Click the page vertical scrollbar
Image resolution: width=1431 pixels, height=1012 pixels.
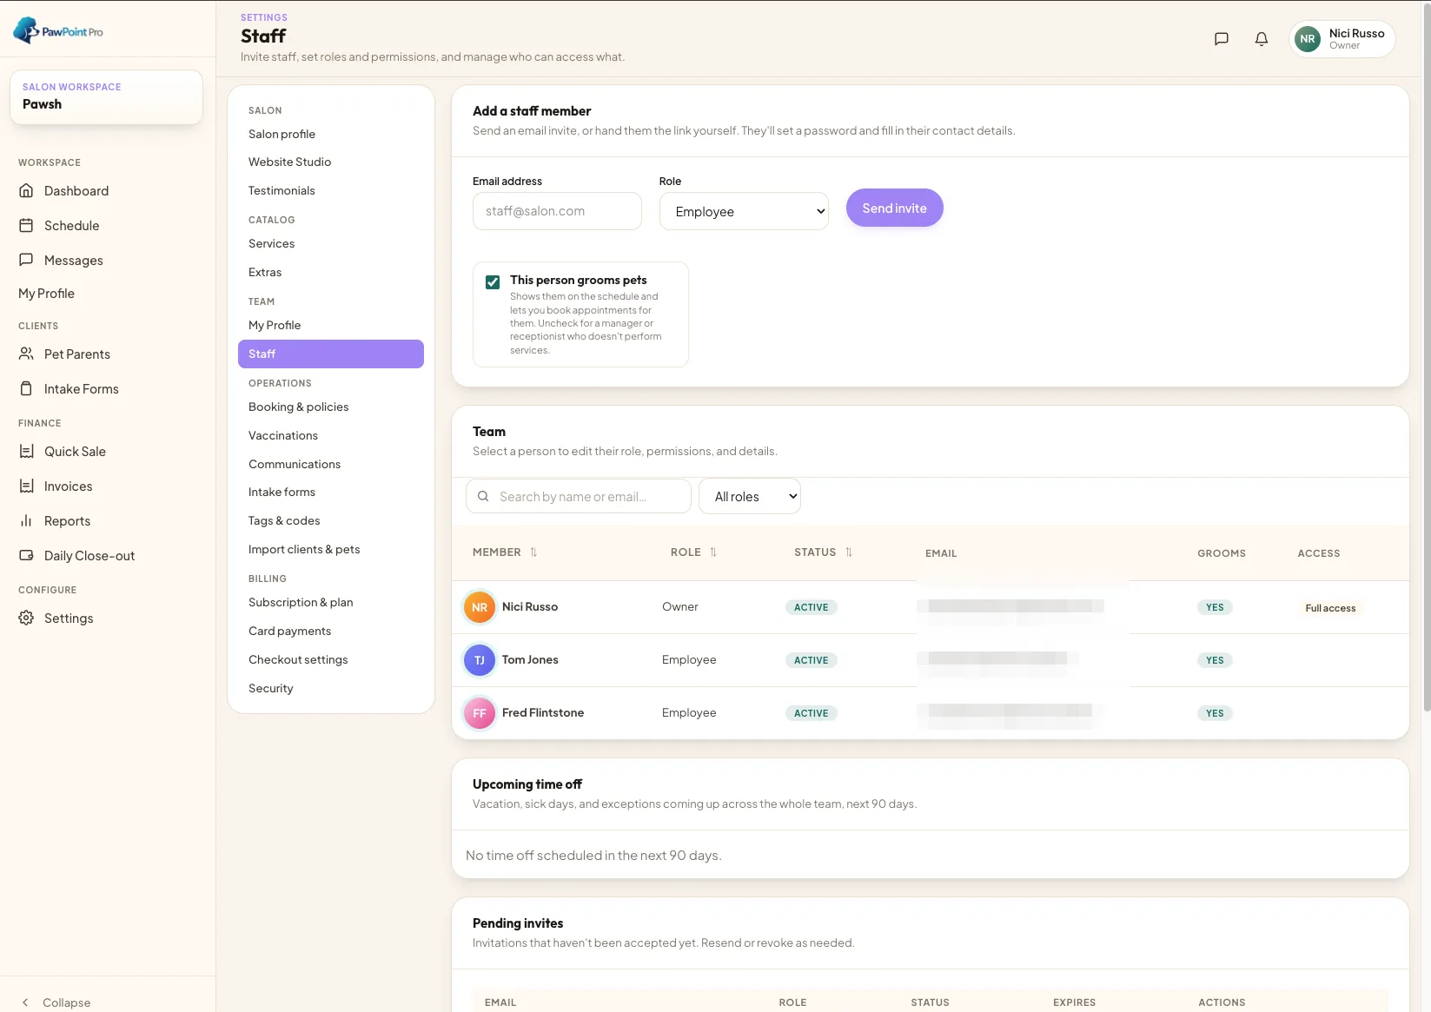coord(1427,356)
